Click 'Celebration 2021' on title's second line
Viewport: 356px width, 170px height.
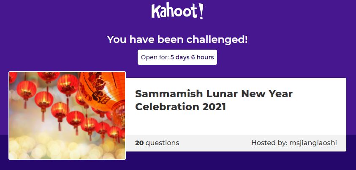point(180,107)
